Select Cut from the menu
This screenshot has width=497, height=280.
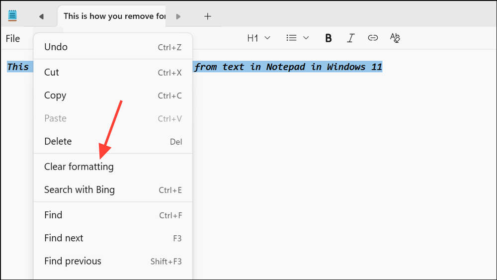tap(113, 72)
